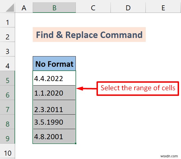Select row 4 header
181x159 pixels.
7,64
